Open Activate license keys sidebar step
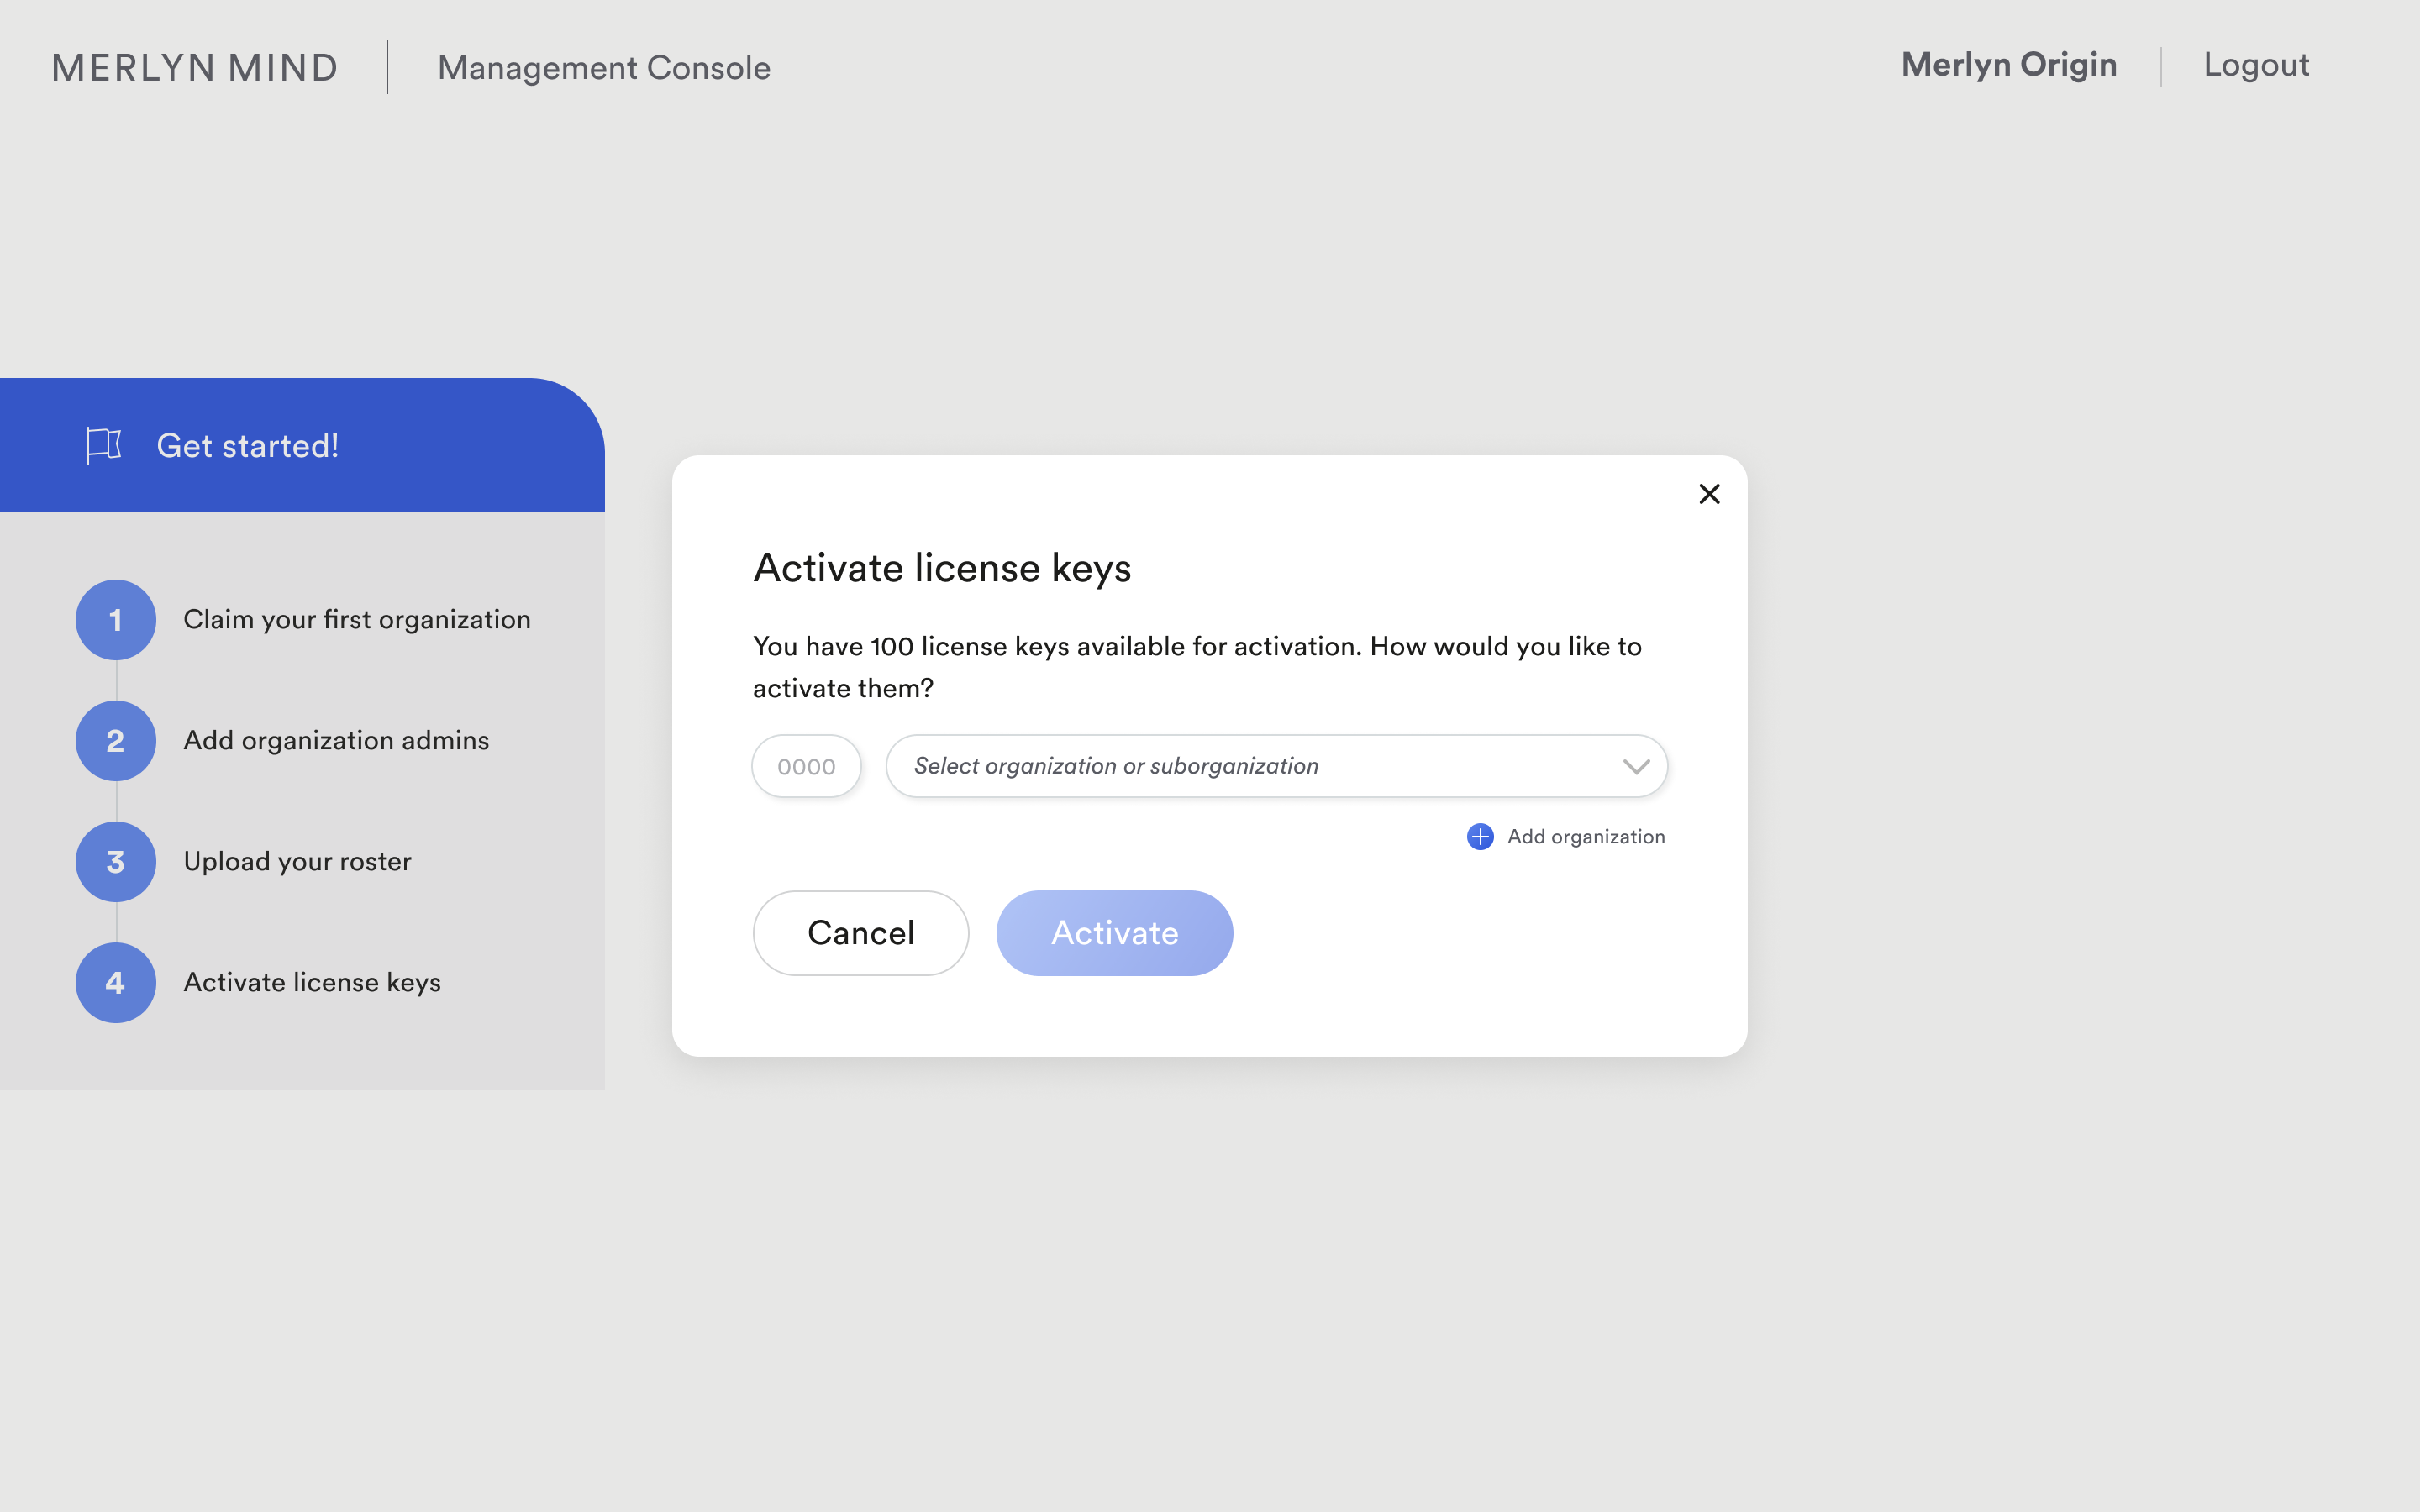 [x=312, y=983]
